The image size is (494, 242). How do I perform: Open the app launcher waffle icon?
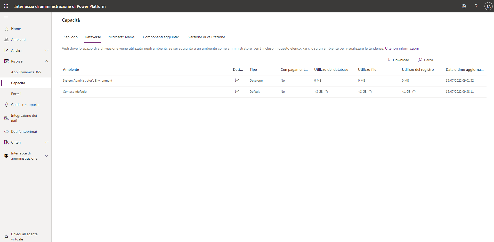(x=6, y=6)
